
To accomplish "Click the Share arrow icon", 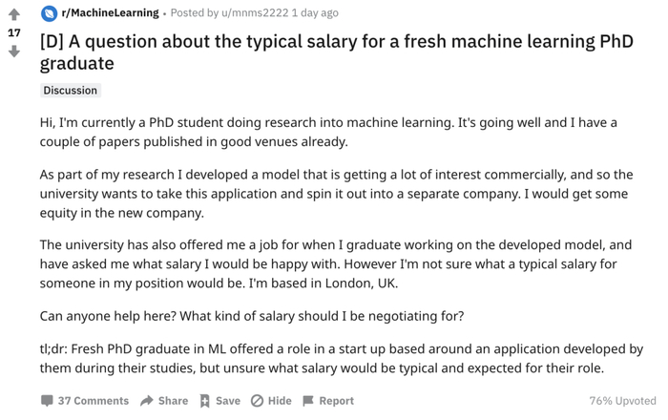I will coord(147,401).
